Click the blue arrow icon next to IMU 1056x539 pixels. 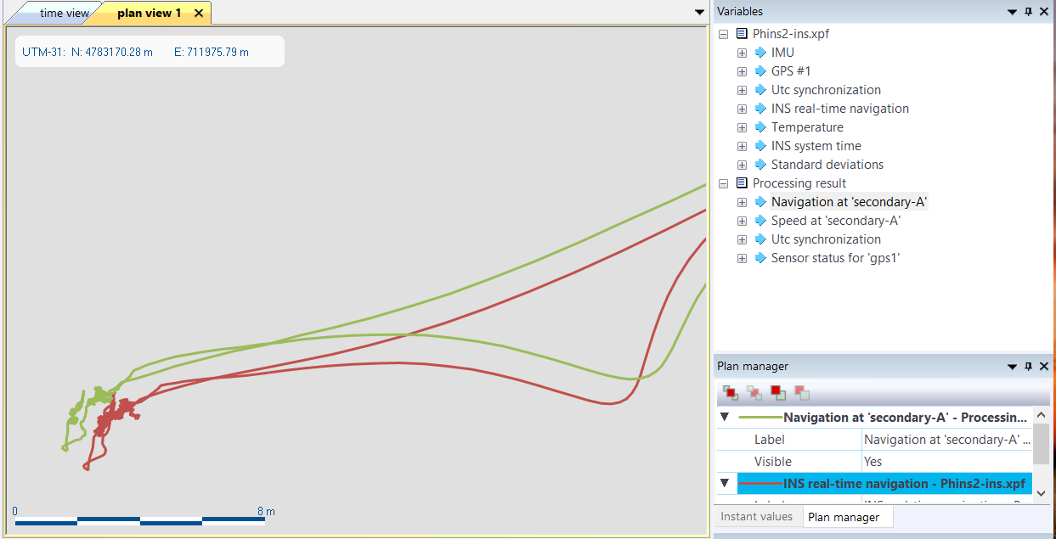(760, 53)
